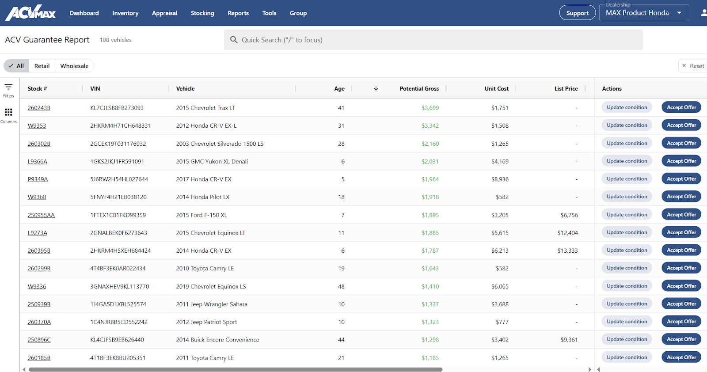The height and width of the screenshot is (372, 707).
Task: Open the Dashboard menu
Action: point(84,13)
